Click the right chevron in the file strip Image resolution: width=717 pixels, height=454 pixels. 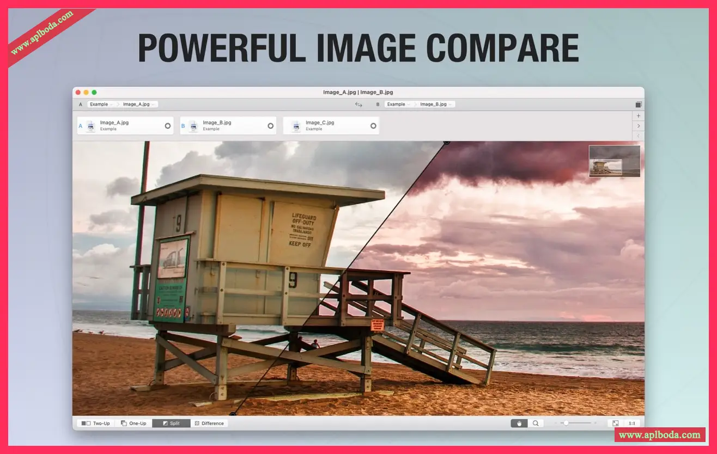point(639,126)
